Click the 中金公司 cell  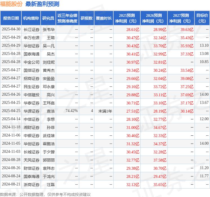point(32,62)
